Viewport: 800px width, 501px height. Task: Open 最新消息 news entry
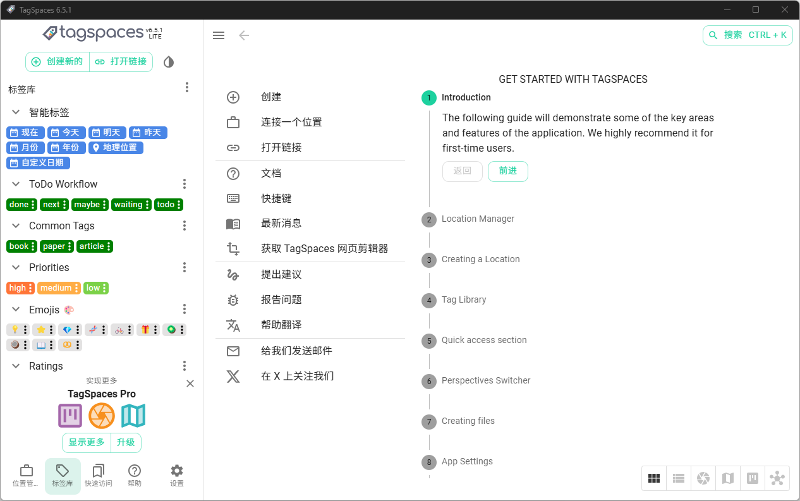[x=310, y=224]
